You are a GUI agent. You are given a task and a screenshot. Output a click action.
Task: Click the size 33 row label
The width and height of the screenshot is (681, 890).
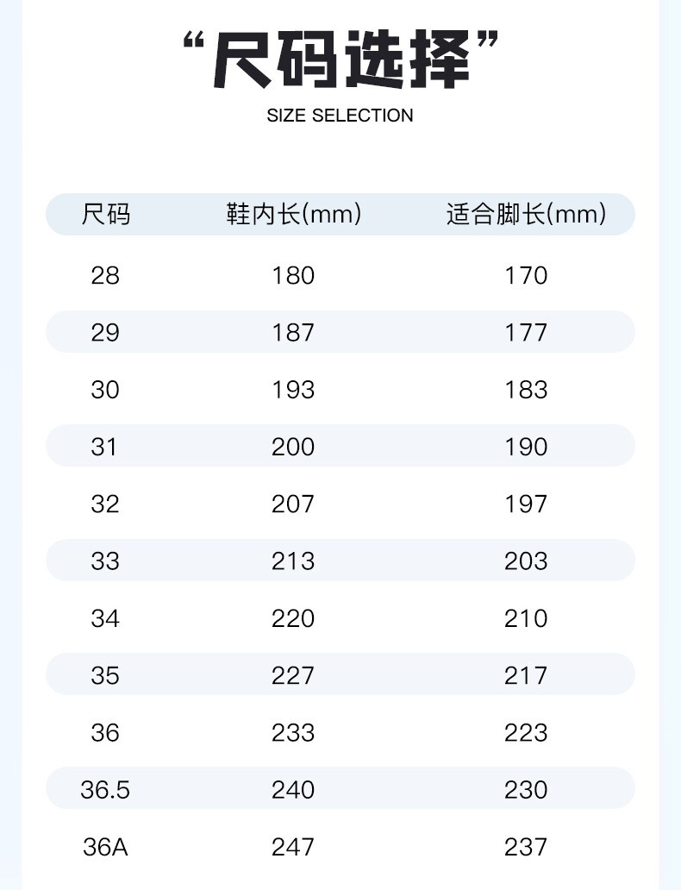[x=105, y=561]
